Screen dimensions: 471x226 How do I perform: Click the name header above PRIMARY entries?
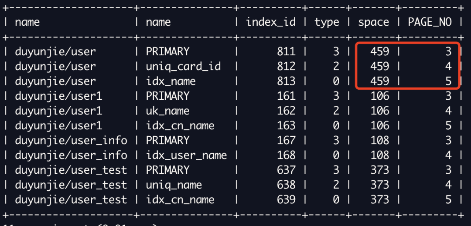coord(158,22)
